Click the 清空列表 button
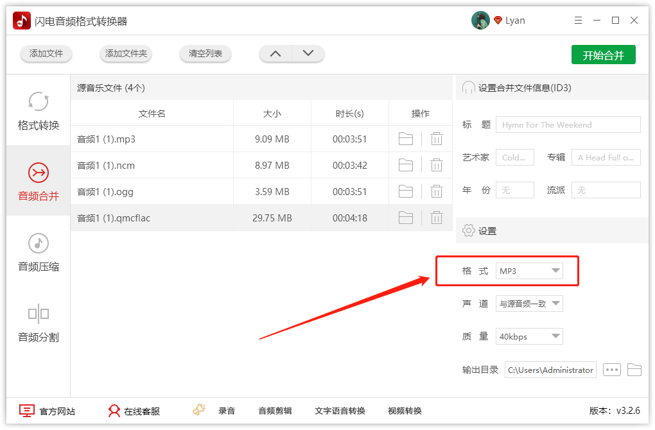 pyautogui.click(x=205, y=53)
